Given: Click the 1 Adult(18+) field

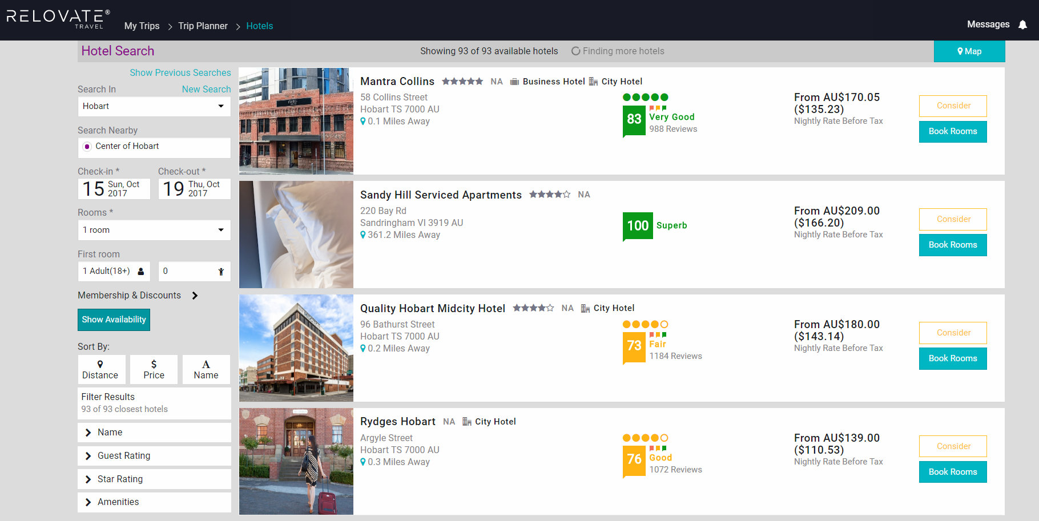Looking at the screenshot, I should pos(114,272).
